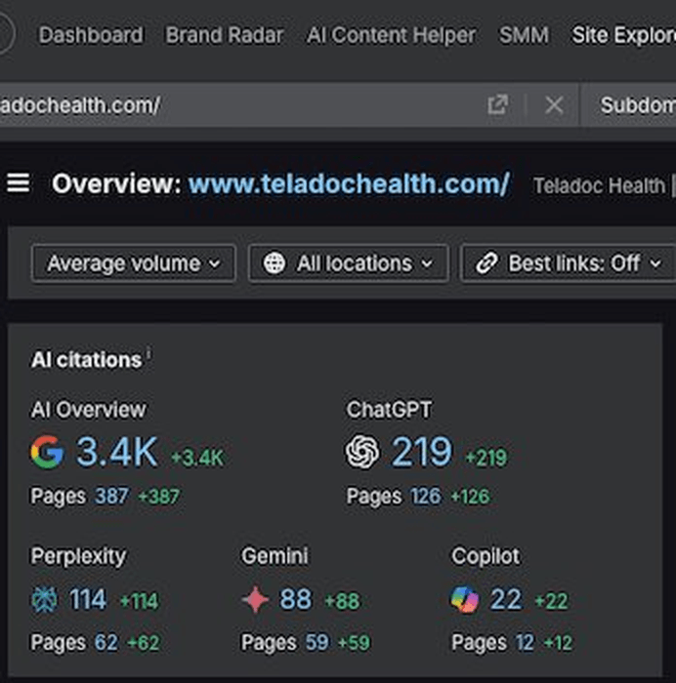Click the Google logo for AI Overview
Viewport: 676px width, 683px height.
(x=47, y=452)
